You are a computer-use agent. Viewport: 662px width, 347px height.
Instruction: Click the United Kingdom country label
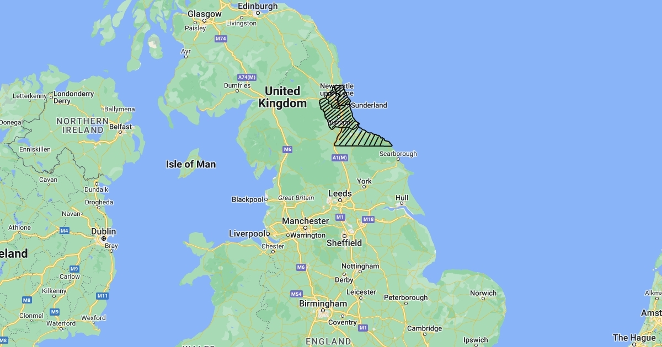coord(282,97)
